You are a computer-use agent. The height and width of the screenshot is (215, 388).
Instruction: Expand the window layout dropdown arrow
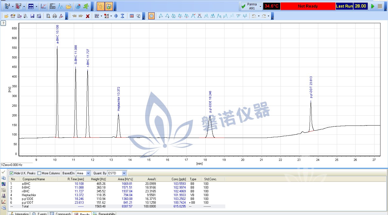(x=36, y=6)
